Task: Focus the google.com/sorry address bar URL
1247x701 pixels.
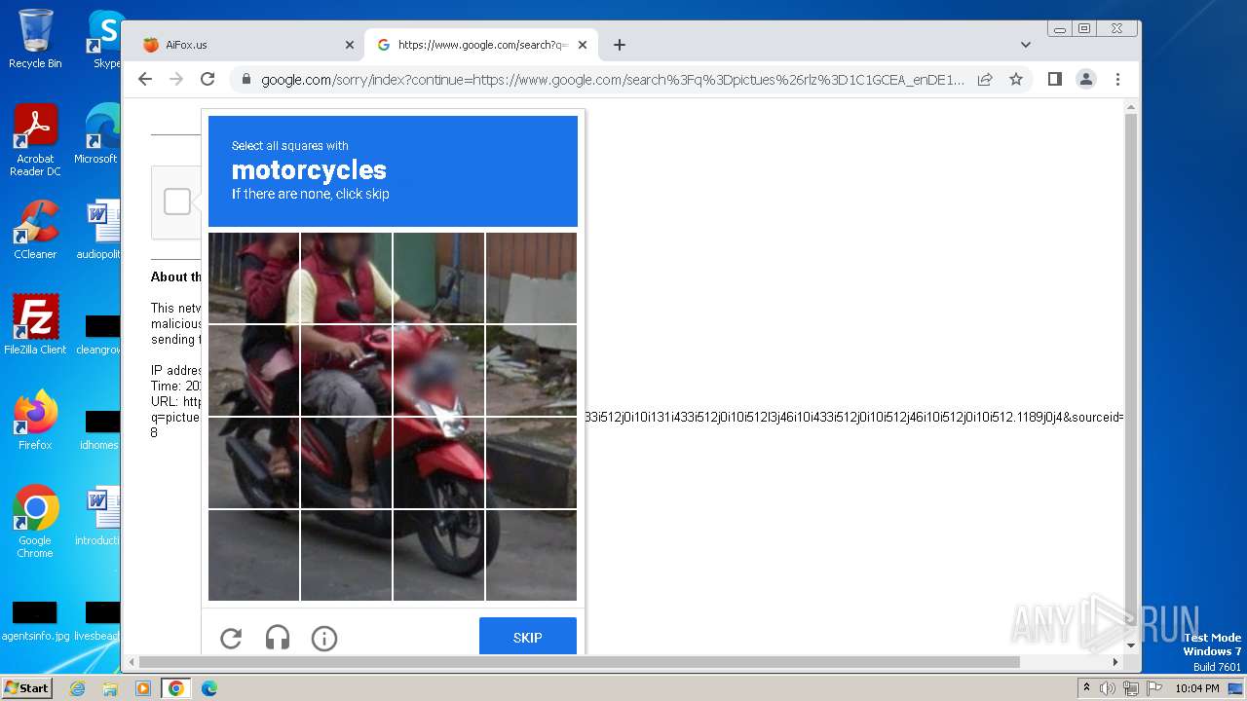Action: pos(612,80)
